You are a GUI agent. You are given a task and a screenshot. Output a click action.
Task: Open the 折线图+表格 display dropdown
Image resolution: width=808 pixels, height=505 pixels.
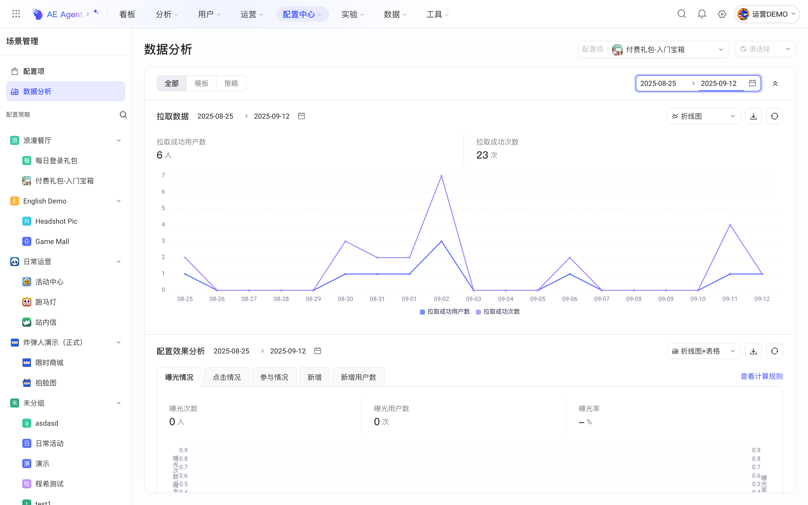coord(704,351)
